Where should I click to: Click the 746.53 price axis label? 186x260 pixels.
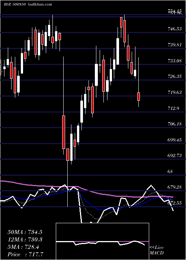click(x=175, y=29)
